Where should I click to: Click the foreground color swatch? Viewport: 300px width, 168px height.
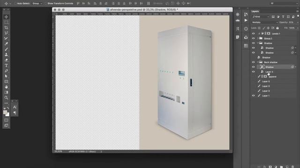(5, 112)
